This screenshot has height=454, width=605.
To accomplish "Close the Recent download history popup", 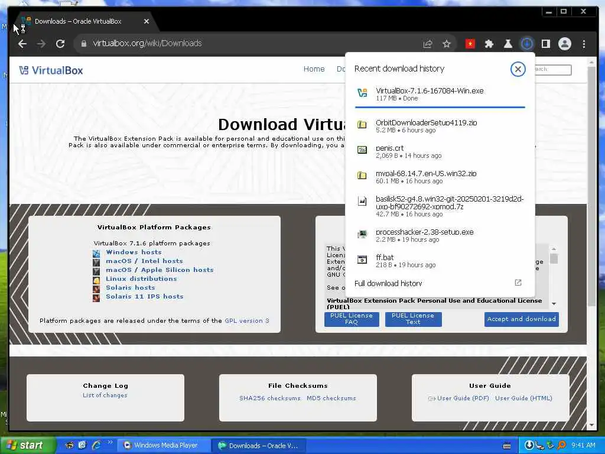I will coord(518,69).
